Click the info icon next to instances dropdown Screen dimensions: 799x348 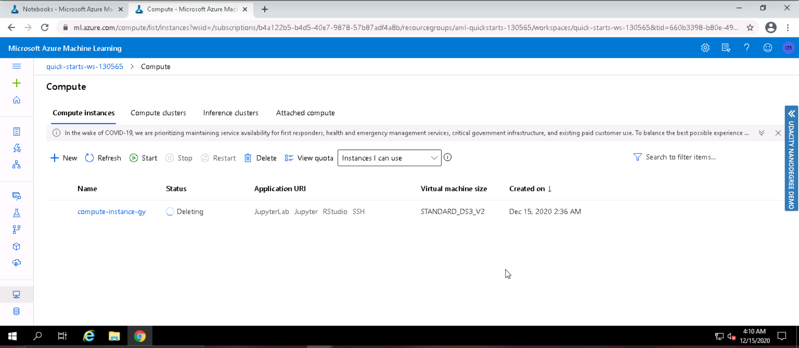[448, 158]
